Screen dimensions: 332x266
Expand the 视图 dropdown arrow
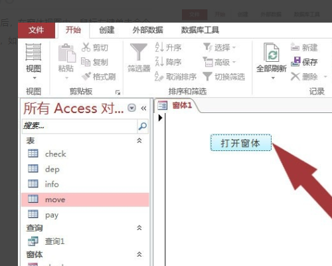[35, 78]
